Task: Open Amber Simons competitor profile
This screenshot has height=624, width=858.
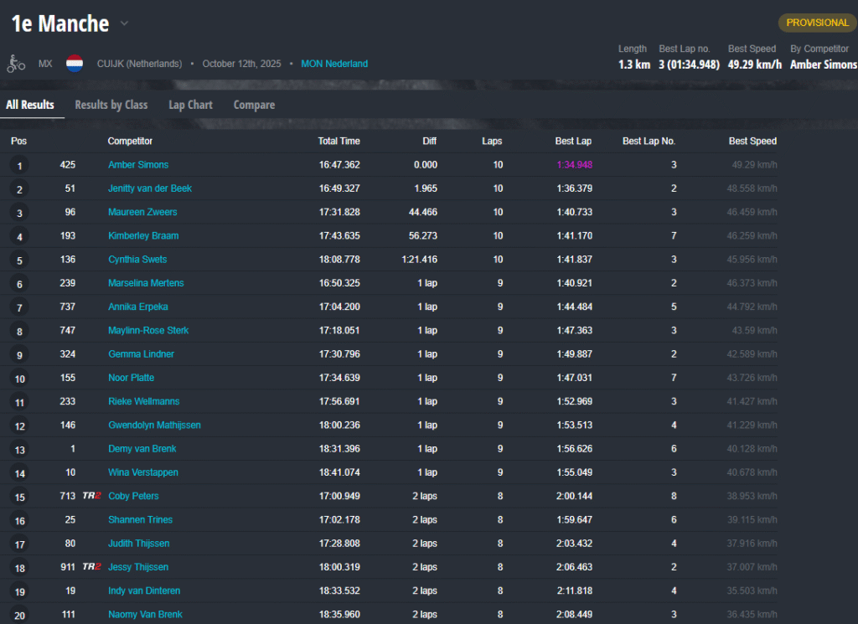Action: pyautogui.click(x=138, y=165)
